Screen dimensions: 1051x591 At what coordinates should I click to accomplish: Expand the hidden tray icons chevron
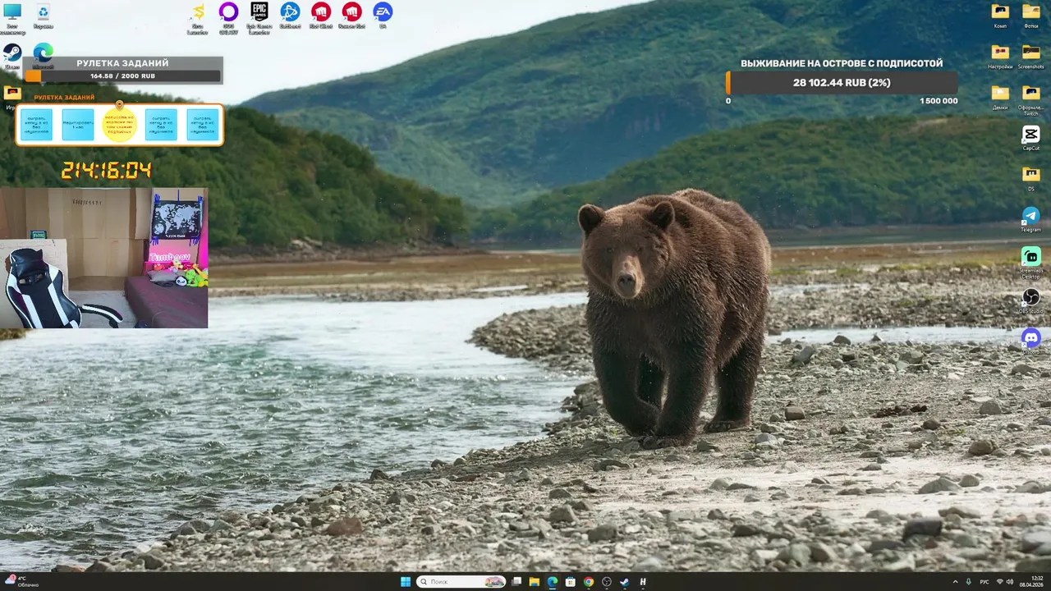pos(955,582)
